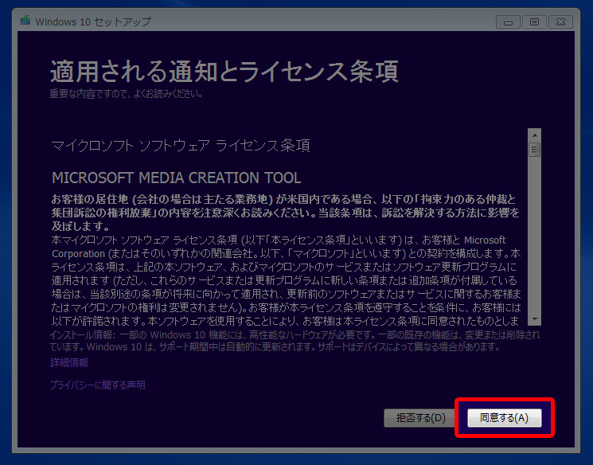Click the Windows 10 Setup title bar icon
Viewport: 593px width, 465px height.
click(x=25, y=21)
